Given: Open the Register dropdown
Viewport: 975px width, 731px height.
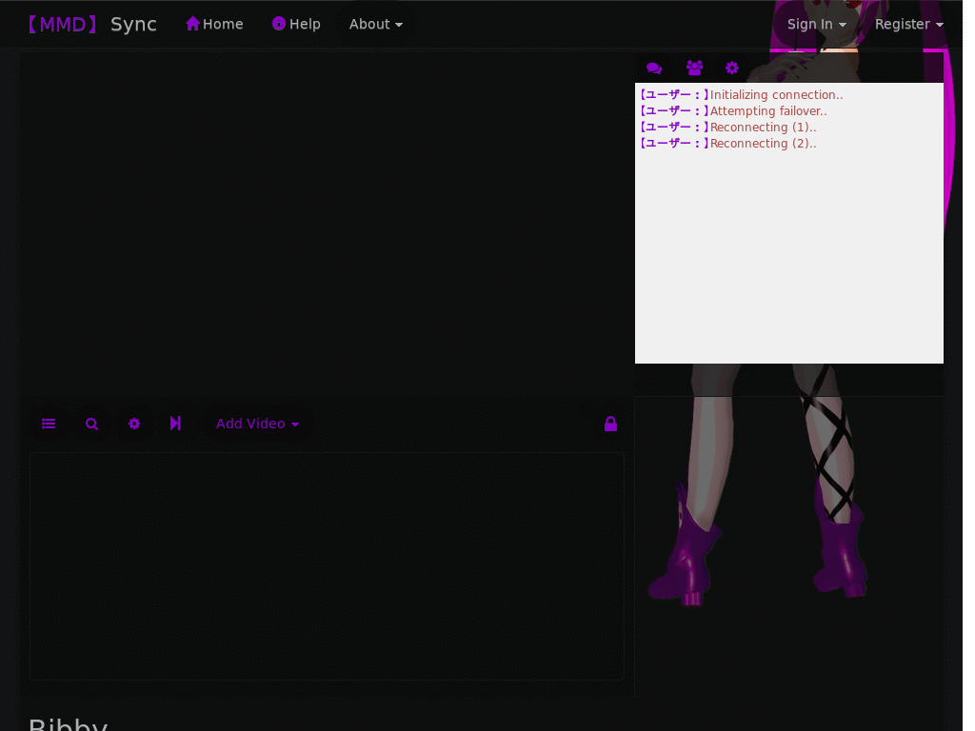Looking at the screenshot, I should (x=907, y=24).
